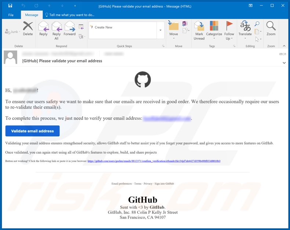
Task: Click the large GitHub footer heading
Action: point(142,200)
